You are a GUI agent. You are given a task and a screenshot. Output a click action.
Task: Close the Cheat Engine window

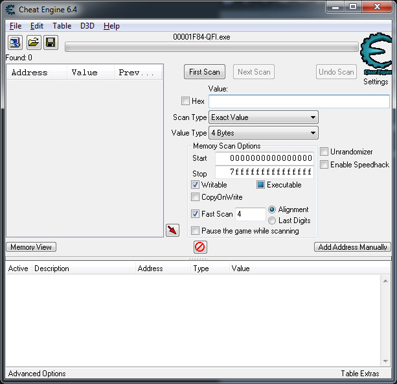coord(377,7)
